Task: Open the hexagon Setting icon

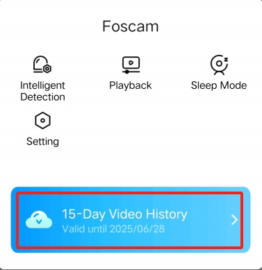Action: point(42,121)
